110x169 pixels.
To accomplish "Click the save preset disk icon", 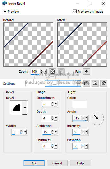I will point(86,83).
